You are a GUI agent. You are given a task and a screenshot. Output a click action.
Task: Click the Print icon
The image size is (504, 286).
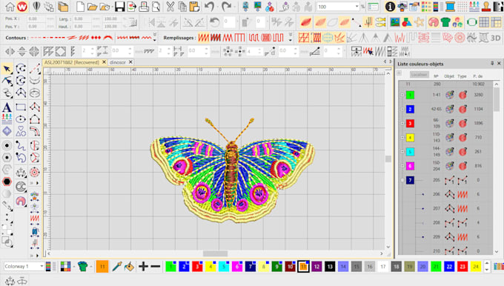click(x=144, y=7)
